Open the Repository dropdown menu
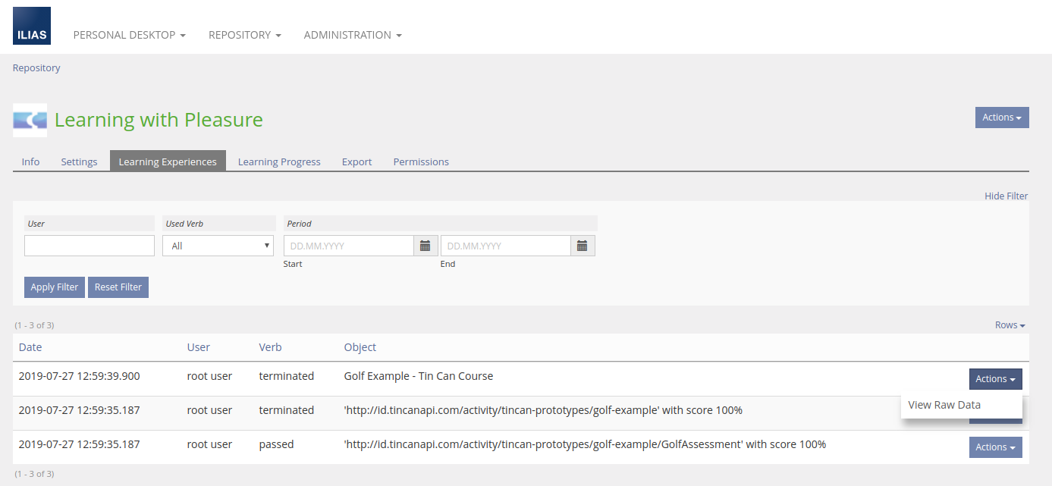 pyautogui.click(x=244, y=35)
